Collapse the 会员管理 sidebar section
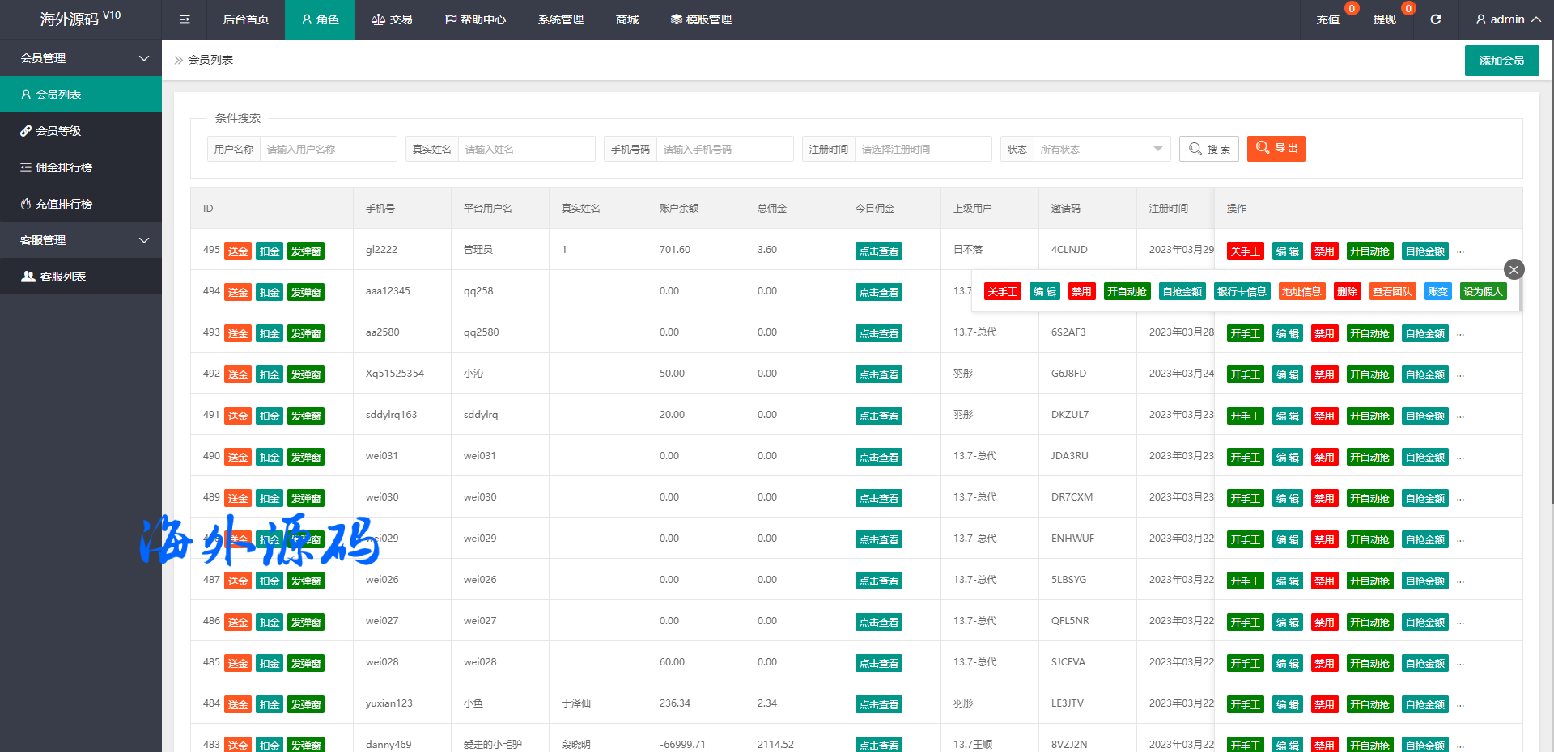 pyautogui.click(x=81, y=58)
